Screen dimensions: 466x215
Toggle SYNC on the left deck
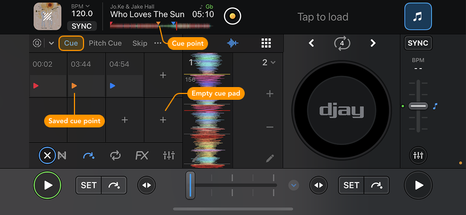81,26
